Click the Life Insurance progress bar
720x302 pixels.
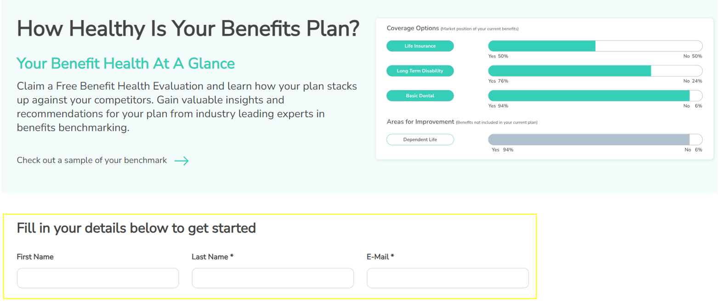tap(595, 46)
